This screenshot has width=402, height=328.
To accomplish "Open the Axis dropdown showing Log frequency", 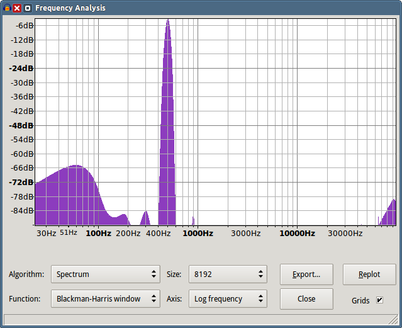I will [x=228, y=298].
